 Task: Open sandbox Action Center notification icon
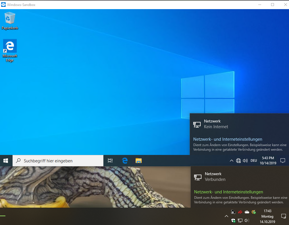pyautogui.click(x=283, y=161)
